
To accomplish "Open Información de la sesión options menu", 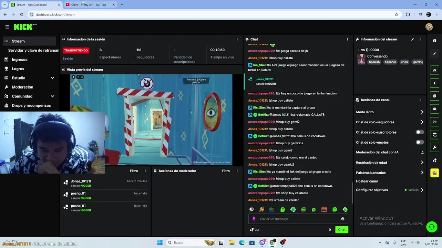I will 237,39.
